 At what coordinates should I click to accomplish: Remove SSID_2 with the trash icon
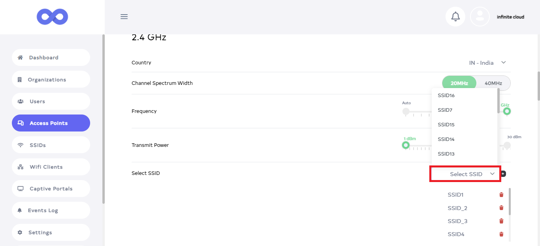click(501, 208)
